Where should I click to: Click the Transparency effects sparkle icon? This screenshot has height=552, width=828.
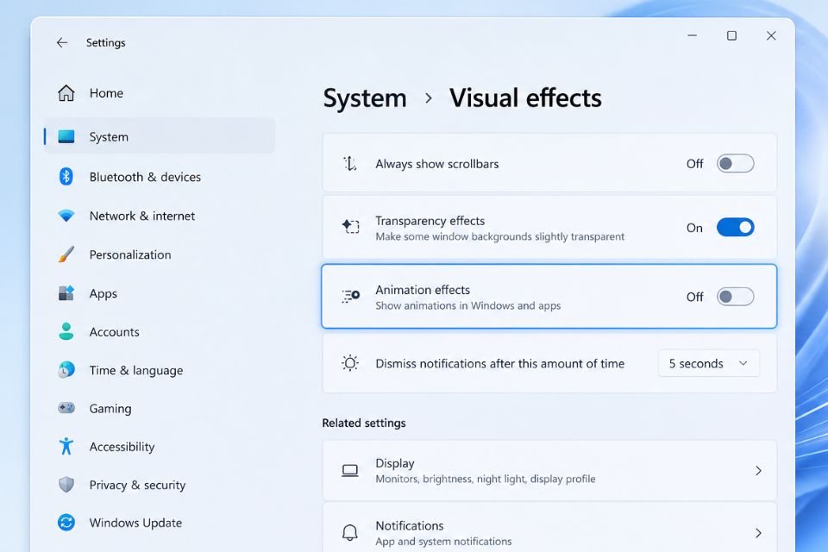pyautogui.click(x=350, y=227)
